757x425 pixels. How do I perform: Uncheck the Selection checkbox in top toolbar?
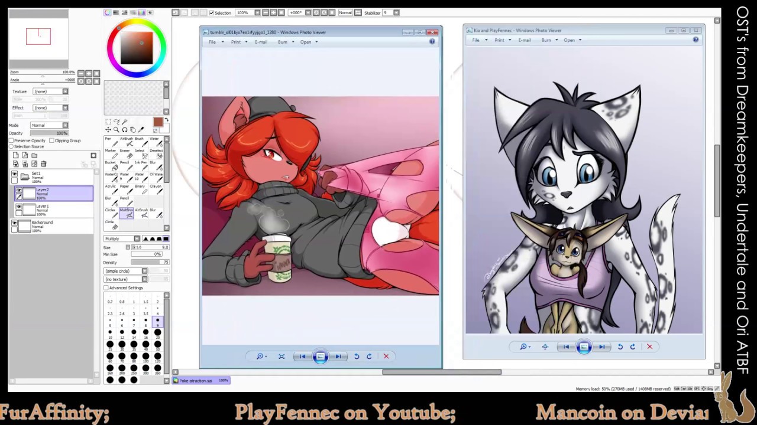point(212,12)
